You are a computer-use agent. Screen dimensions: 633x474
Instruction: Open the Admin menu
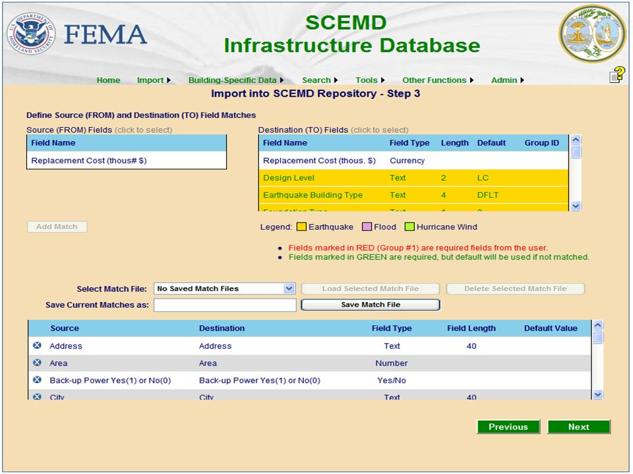[508, 80]
